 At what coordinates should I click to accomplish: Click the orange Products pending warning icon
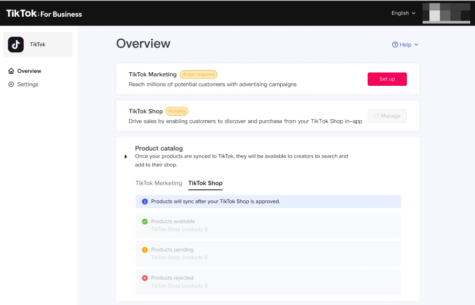[x=145, y=250]
